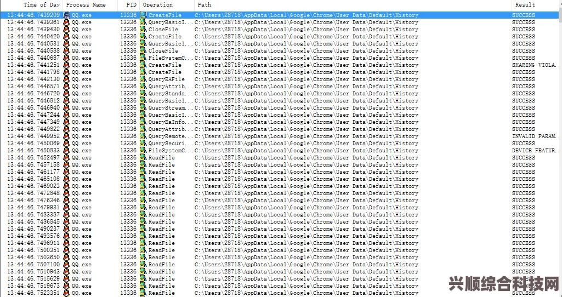Click the QueryAttrib... operation at 13:44:46.7446571
Screen dimensions: 562x297
pos(171,87)
